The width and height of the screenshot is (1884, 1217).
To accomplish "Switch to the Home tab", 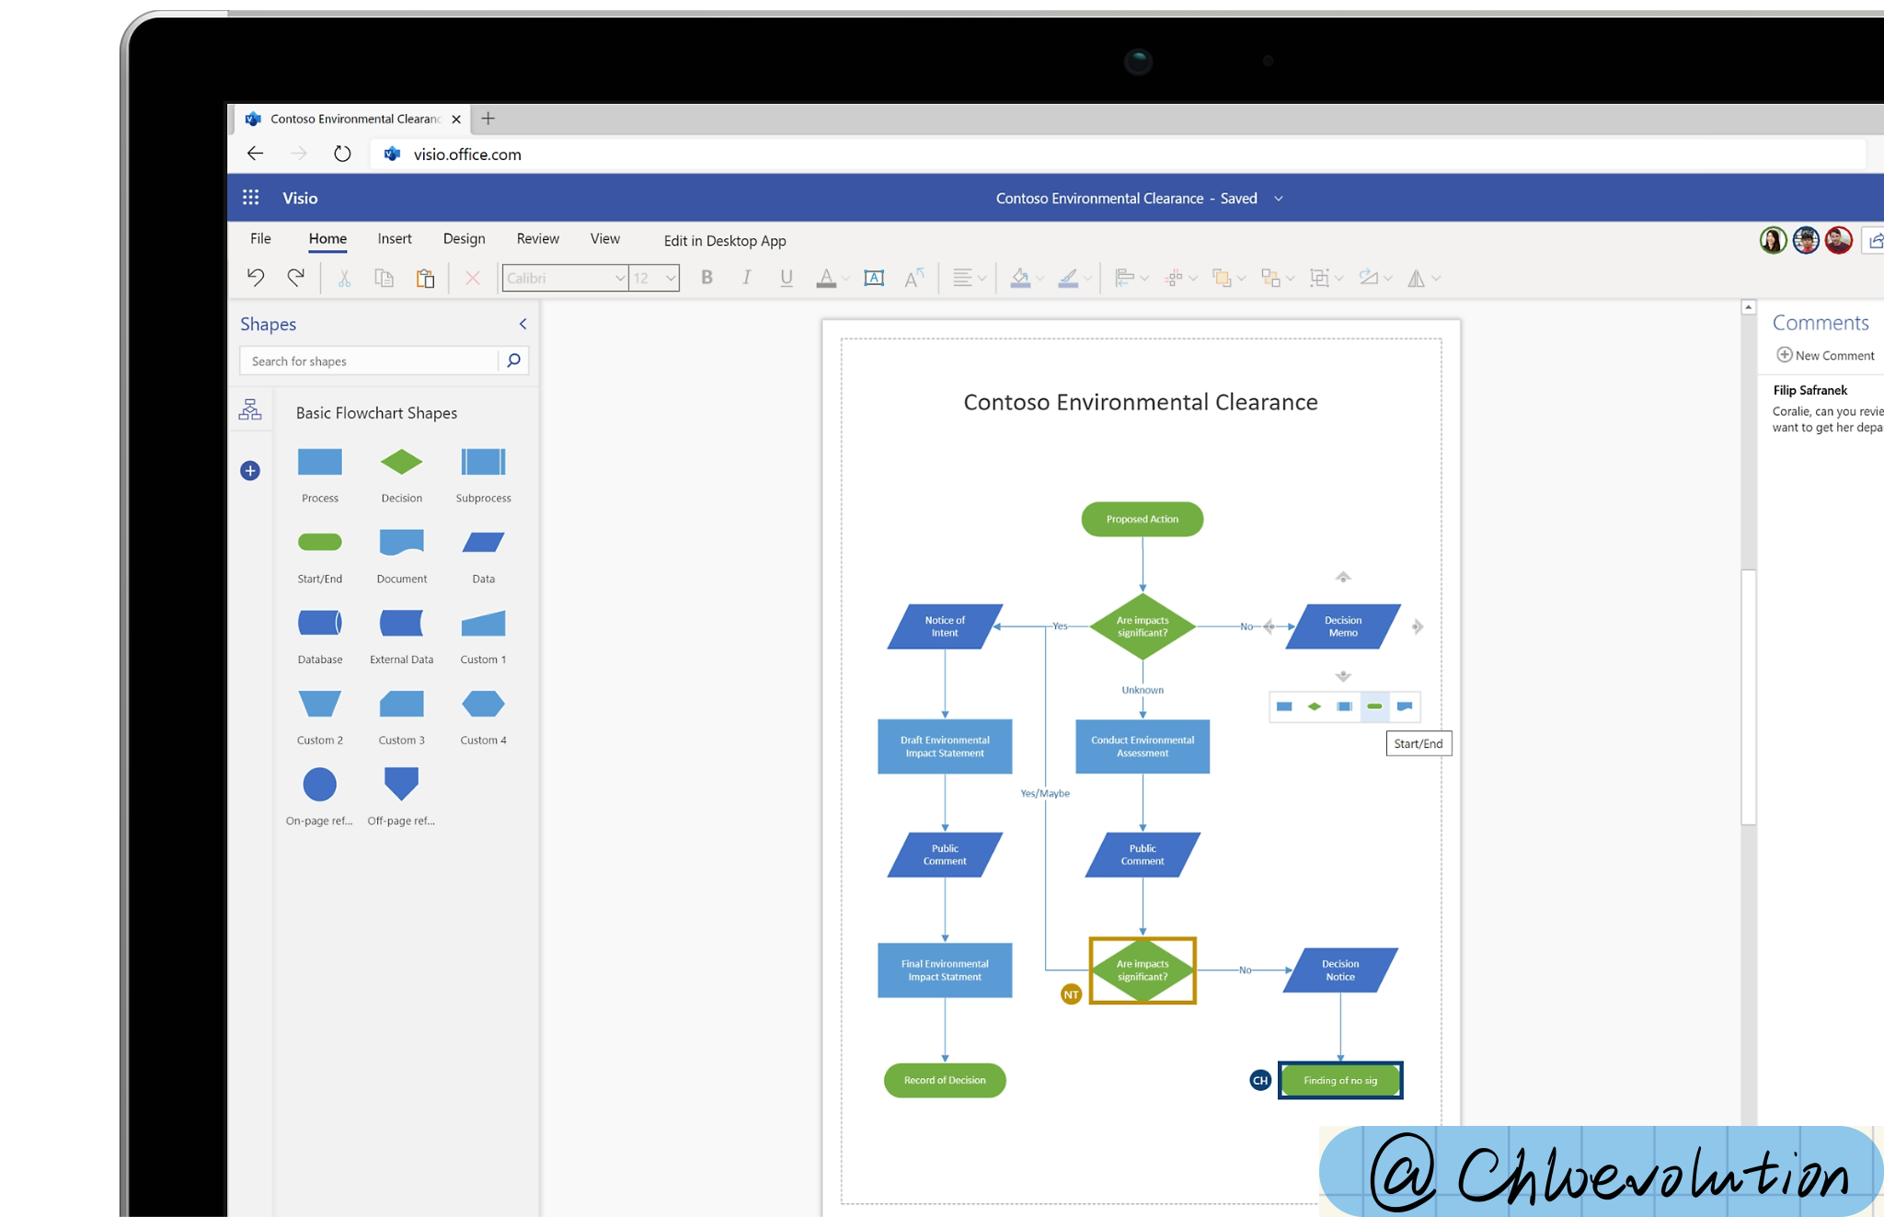I will tap(327, 238).
